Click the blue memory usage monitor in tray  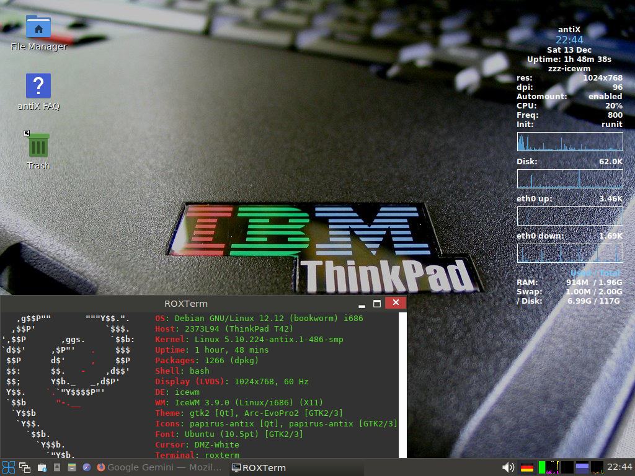click(582, 467)
